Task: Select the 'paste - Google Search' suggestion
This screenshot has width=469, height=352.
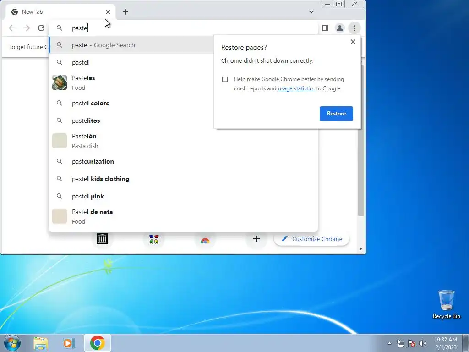Action: (131, 45)
